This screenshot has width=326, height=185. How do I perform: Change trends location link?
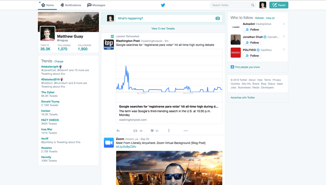(59, 61)
